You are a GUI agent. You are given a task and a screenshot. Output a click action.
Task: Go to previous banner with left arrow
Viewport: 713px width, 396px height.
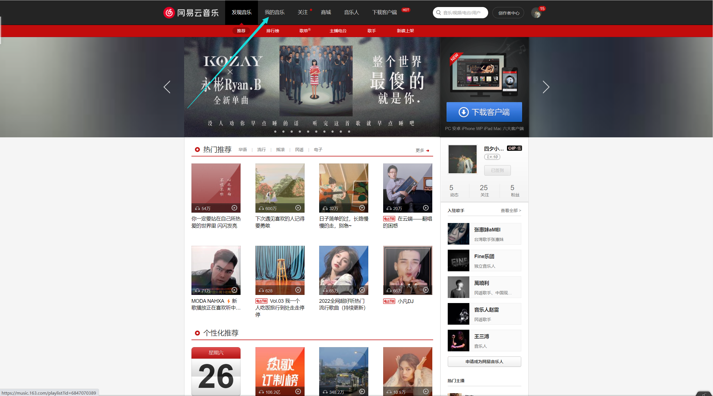pyautogui.click(x=167, y=87)
